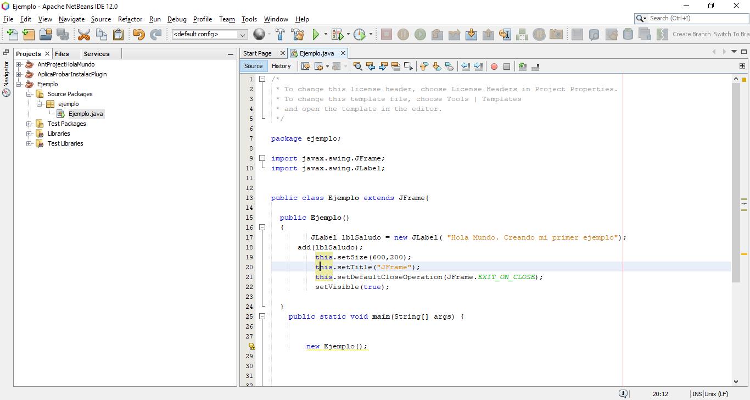750x400 pixels.
Task: Start macro recording in the editor
Action: coord(494,66)
